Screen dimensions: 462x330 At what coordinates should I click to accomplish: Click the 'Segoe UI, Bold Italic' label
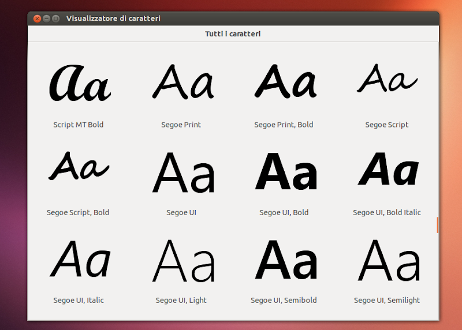(387, 212)
